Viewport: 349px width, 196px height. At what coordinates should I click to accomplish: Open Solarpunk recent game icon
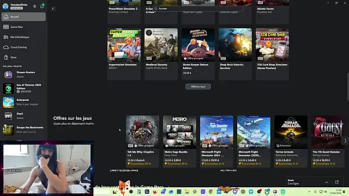pyautogui.click(x=8, y=102)
